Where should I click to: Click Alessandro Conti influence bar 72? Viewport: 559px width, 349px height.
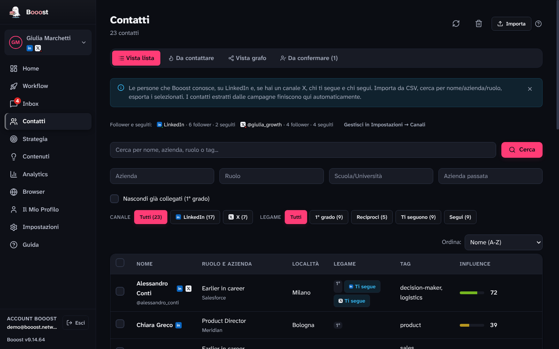(472, 293)
